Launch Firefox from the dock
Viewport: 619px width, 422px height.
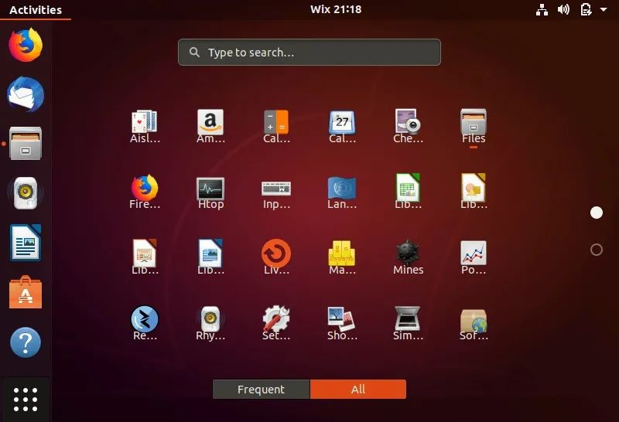click(x=26, y=45)
